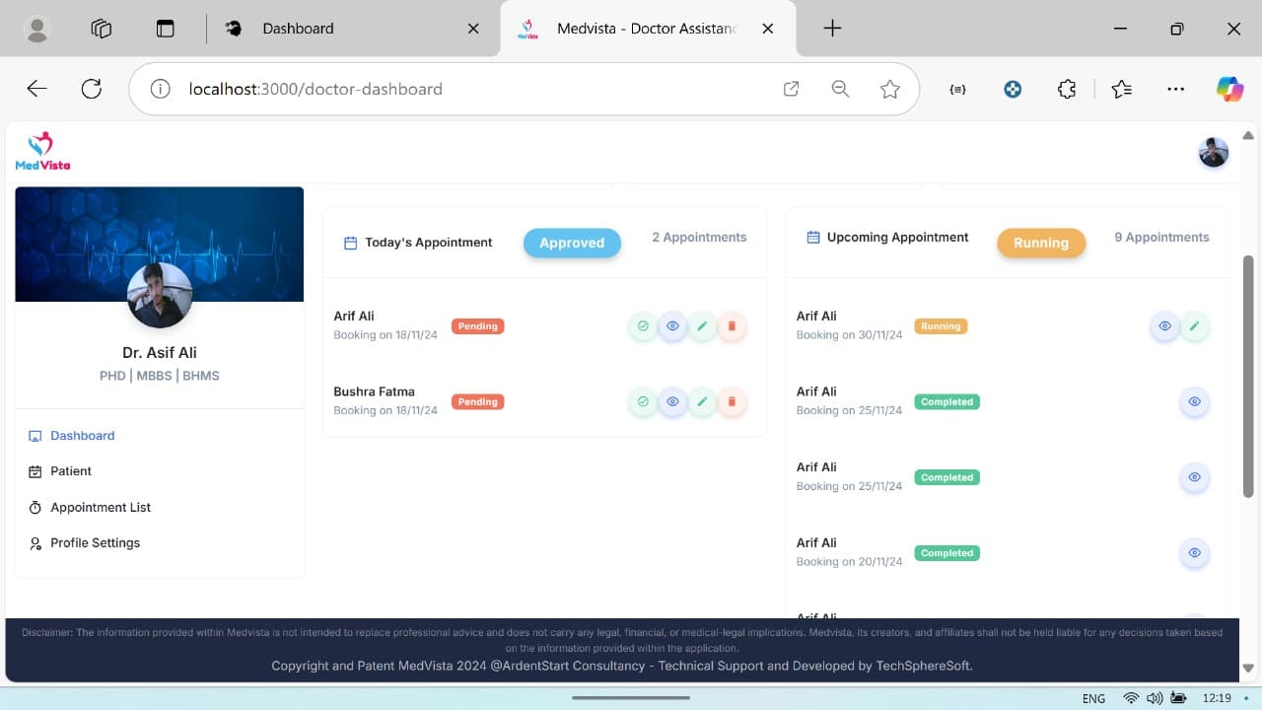The image size is (1262, 710).
Task: Click the '9 Appointments' count text
Action: tap(1161, 238)
